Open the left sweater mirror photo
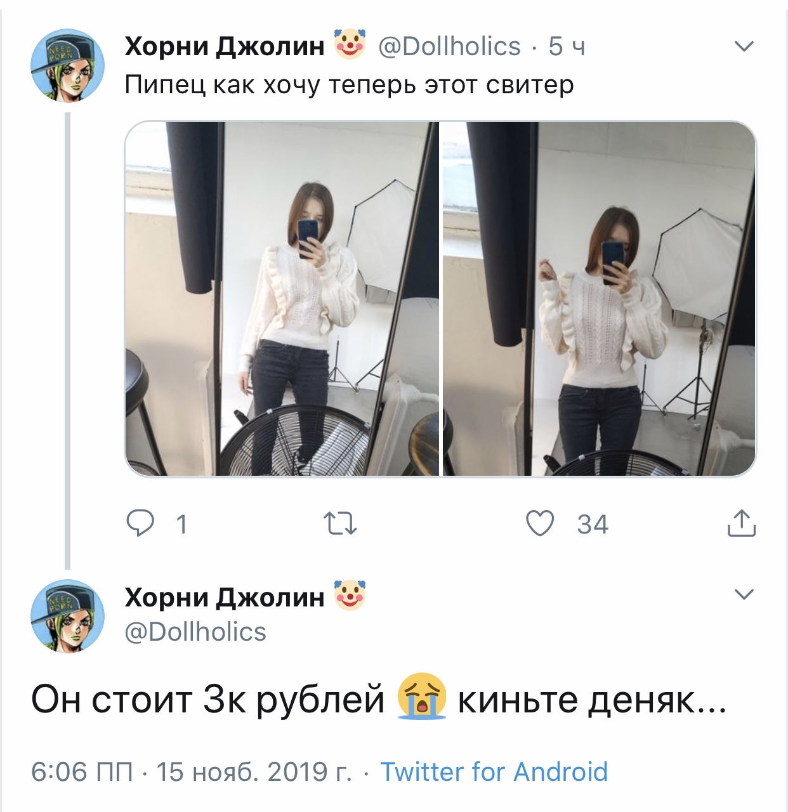This screenshot has height=812, width=788. click(x=282, y=299)
